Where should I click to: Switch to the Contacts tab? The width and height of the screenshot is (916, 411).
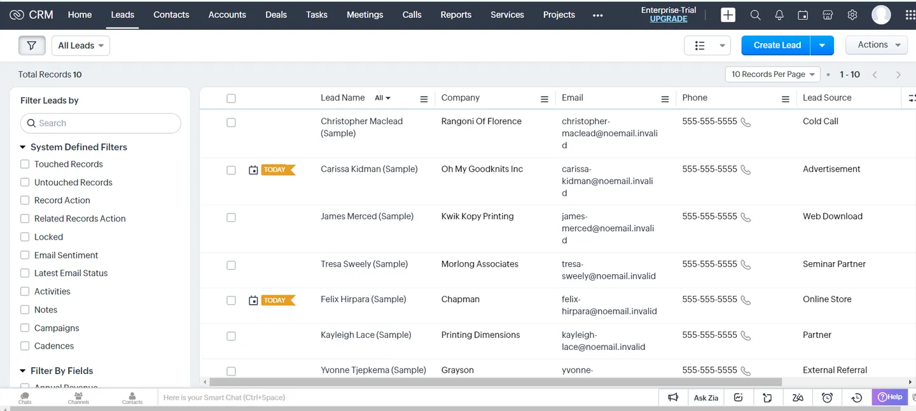[171, 15]
